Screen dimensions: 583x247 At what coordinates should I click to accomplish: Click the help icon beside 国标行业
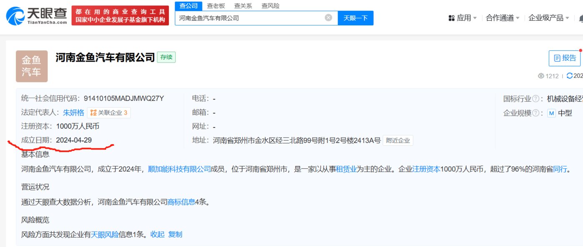[535, 99]
